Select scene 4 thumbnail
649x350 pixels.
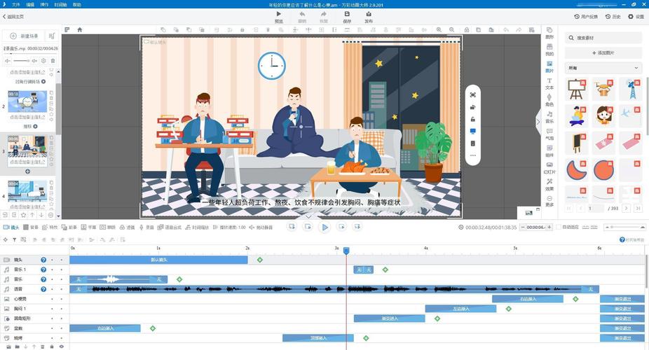click(27, 191)
